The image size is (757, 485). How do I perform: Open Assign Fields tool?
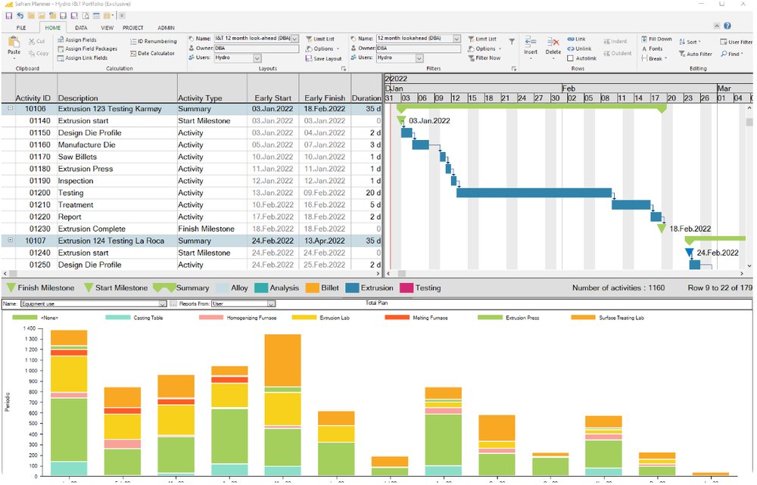click(x=77, y=40)
